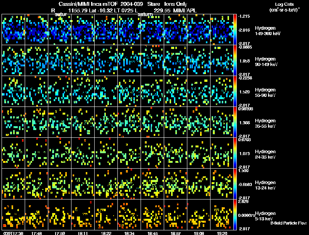
Task: Select the Hydrogen 5-13 keV panel at 18:22
Action: pos(106,215)
